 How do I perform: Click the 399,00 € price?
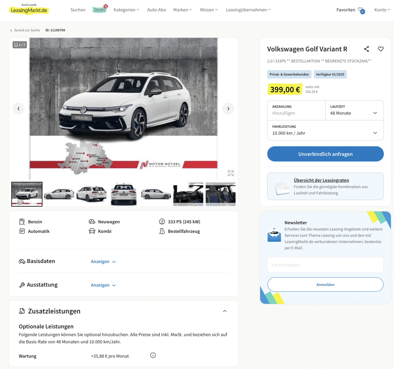(x=285, y=89)
